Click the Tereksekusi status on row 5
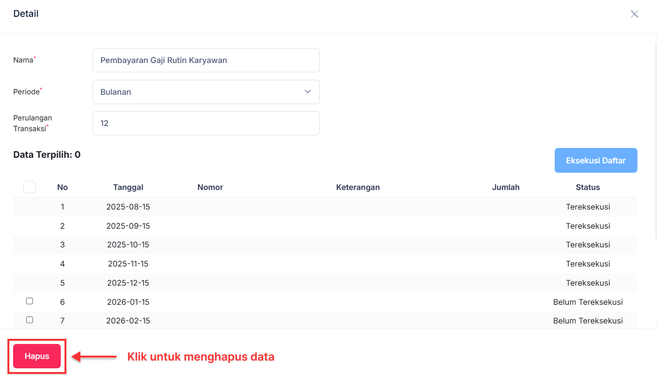The height and width of the screenshot is (379, 657). pyautogui.click(x=587, y=283)
